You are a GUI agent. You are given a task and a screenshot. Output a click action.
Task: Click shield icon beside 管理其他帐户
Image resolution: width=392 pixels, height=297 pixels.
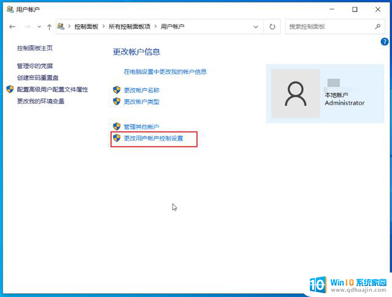[117, 126]
